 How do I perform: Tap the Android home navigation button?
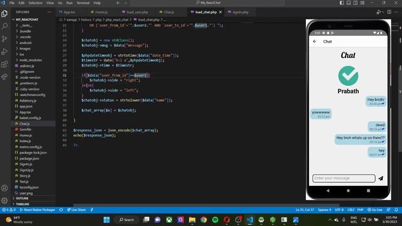click(348, 191)
